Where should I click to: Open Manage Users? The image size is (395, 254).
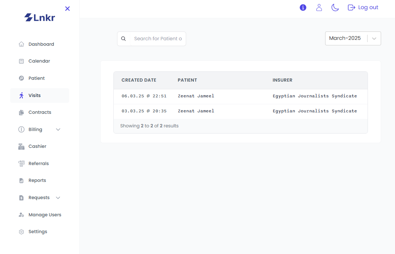pyautogui.click(x=39, y=215)
